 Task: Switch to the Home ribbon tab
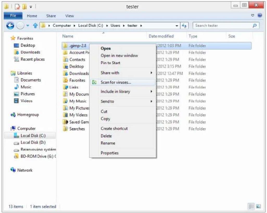[x=32, y=16]
